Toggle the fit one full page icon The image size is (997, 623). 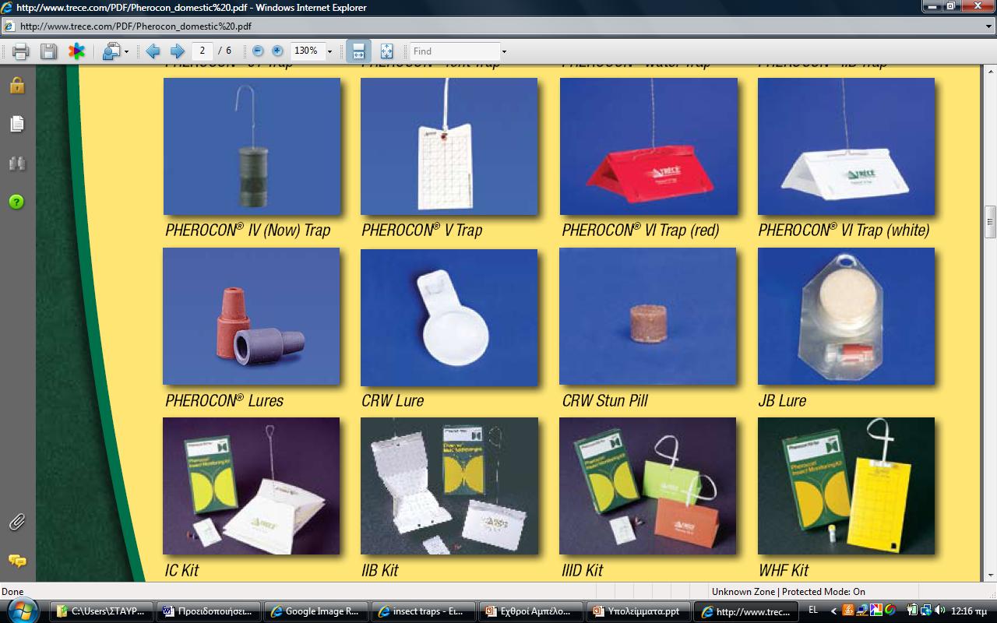(386, 51)
